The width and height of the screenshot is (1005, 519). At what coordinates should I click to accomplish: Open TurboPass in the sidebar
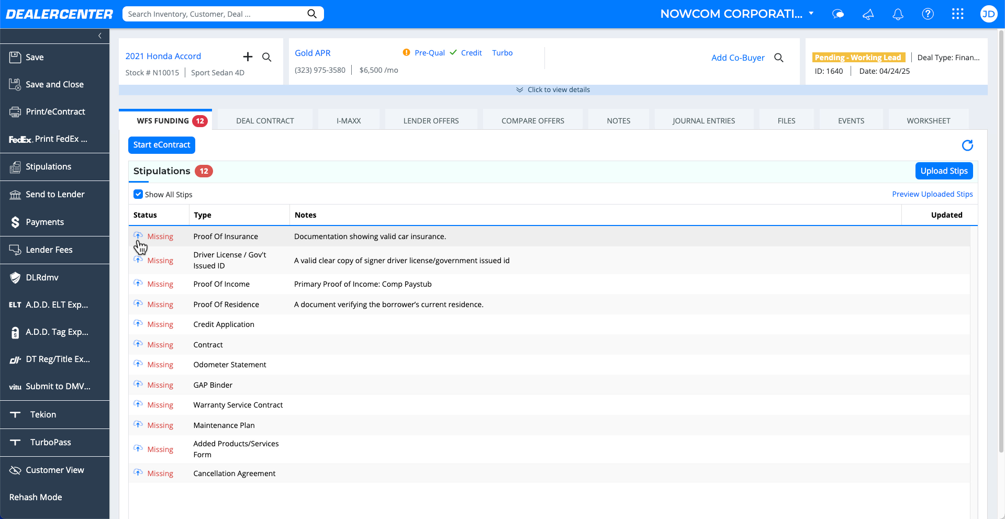(x=55, y=443)
